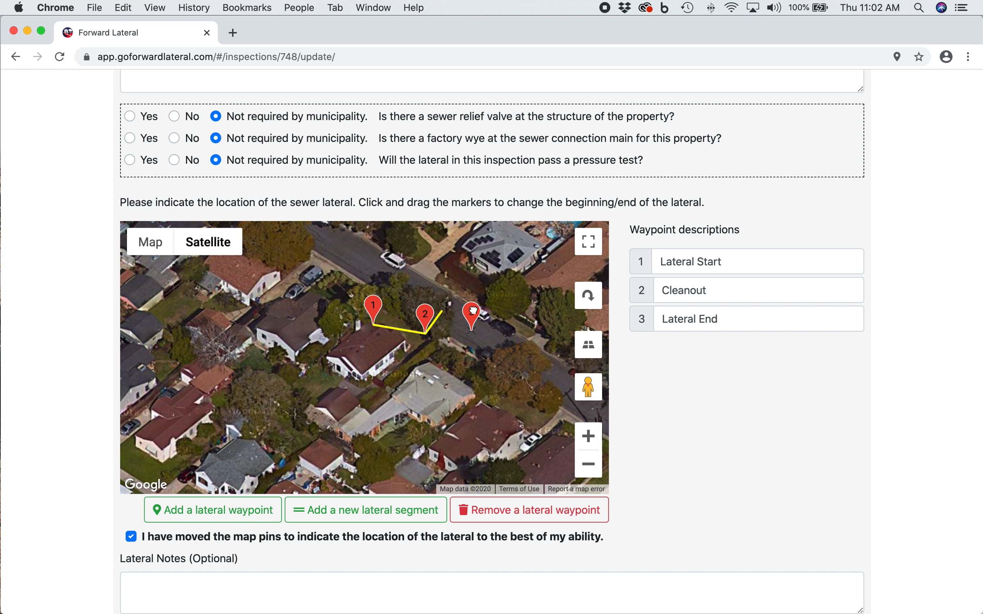Click Add a lateral waypoint button
This screenshot has height=614, width=983.
213,510
